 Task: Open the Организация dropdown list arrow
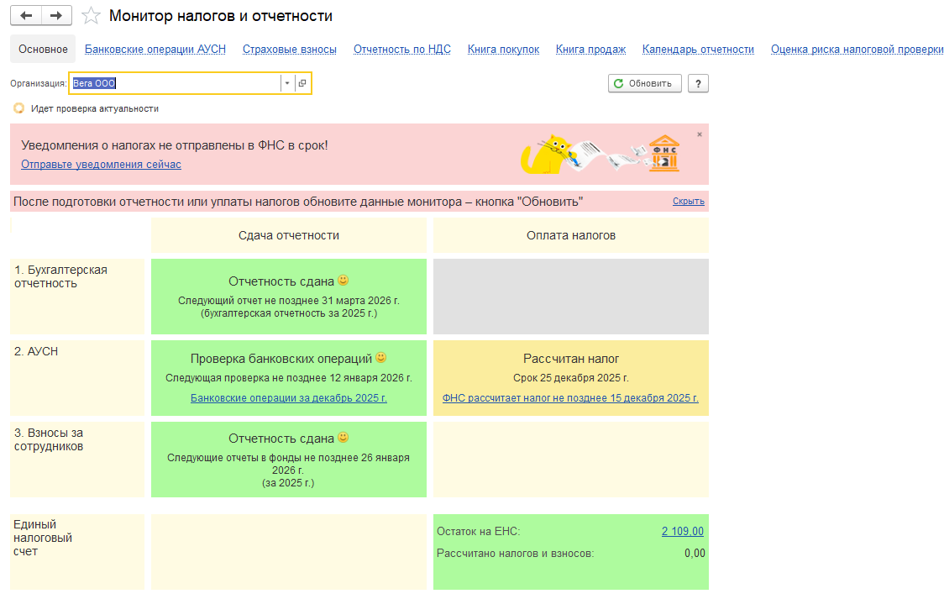(x=286, y=82)
